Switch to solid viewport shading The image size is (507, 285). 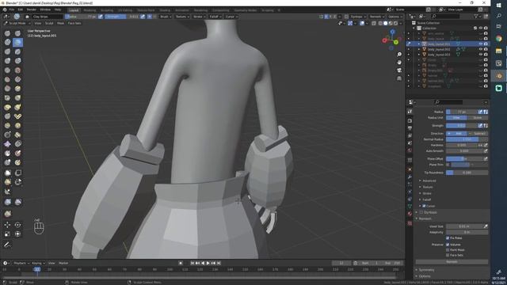(386, 23)
